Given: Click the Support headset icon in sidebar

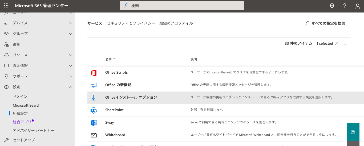Looking at the screenshot, I should [7, 76].
